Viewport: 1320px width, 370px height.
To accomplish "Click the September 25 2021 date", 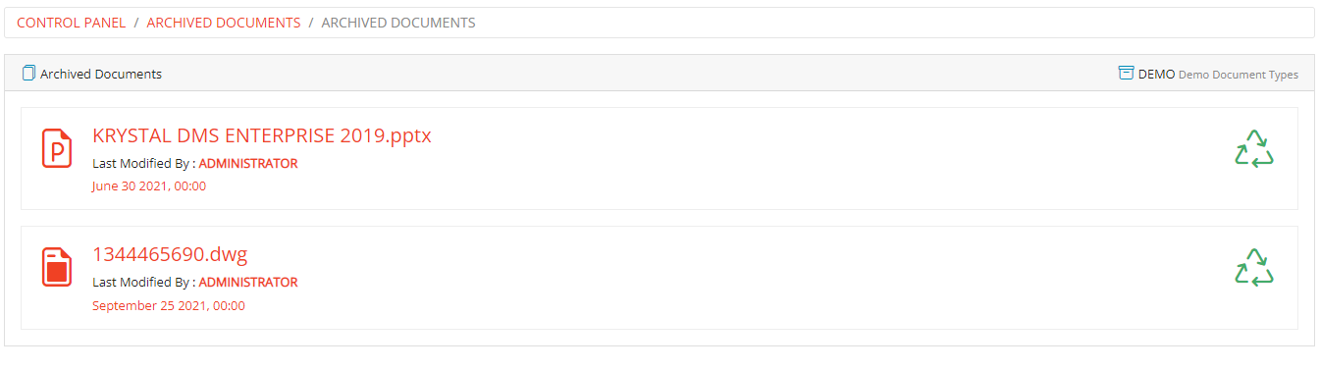I will click(169, 305).
